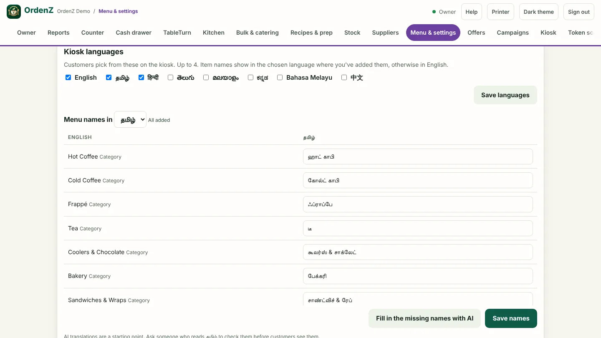Focus the Cold Coffee translation field
Viewport: 601px width, 338px height.
[418, 180]
